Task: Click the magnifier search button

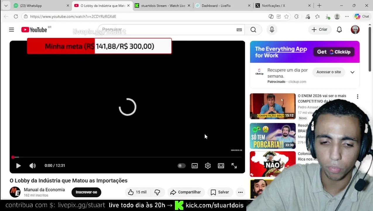Action: (x=253, y=30)
